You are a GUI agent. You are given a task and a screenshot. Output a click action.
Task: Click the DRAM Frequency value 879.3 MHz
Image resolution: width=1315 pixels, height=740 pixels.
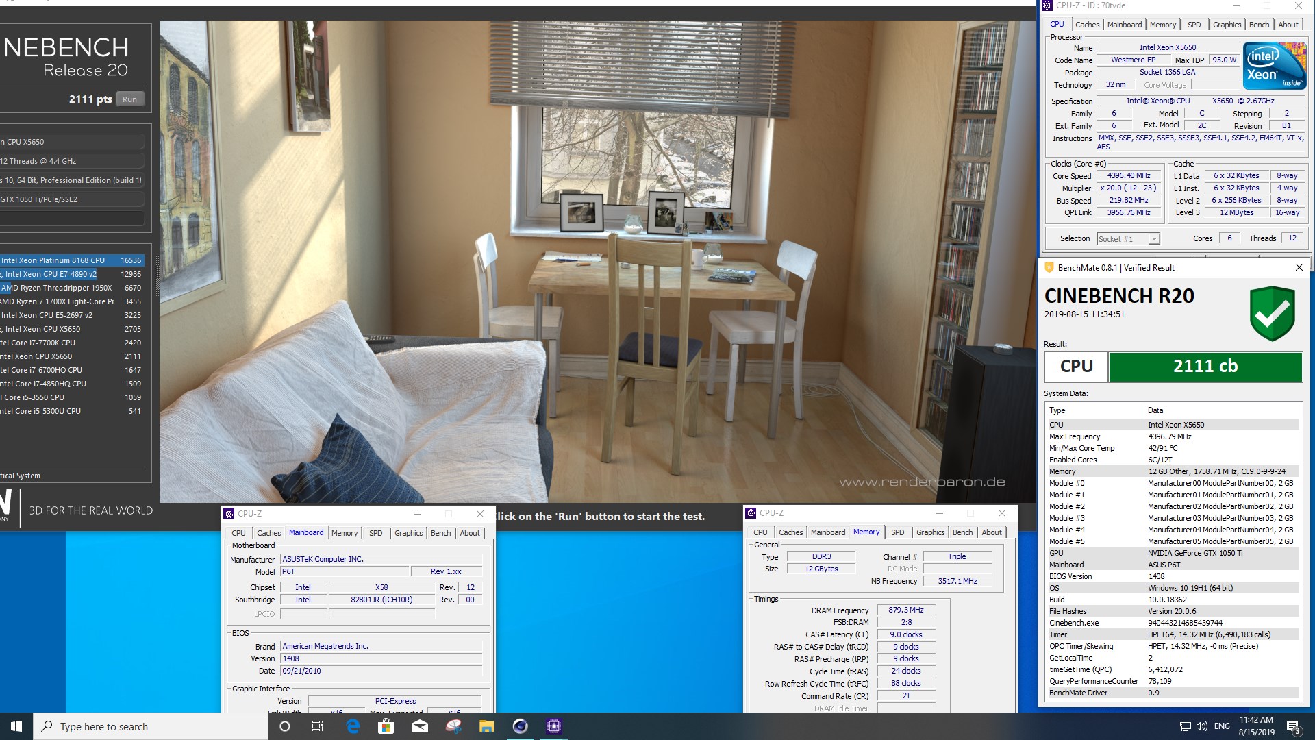pyautogui.click(x=905, y=610)
